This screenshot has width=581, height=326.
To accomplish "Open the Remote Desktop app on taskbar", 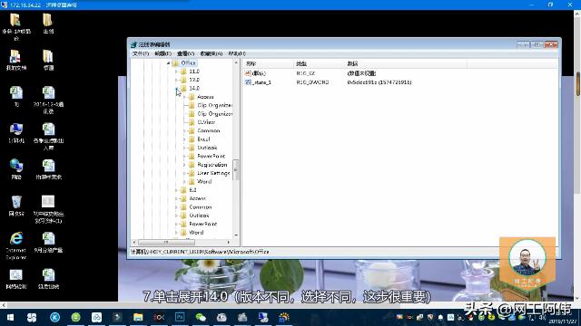I will (263, 318).
